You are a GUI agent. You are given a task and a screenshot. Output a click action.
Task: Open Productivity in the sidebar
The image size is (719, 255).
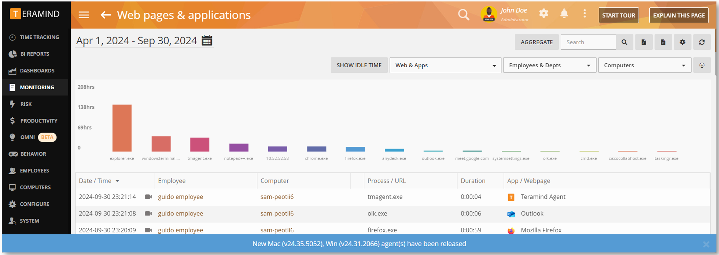[35, 121]
